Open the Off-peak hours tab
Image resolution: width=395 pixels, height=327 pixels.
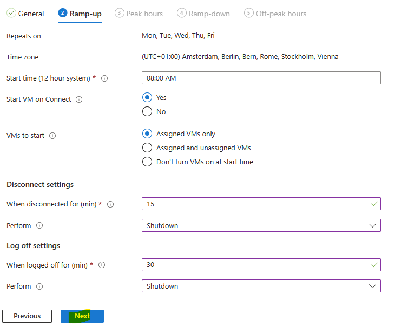point(275,14)
